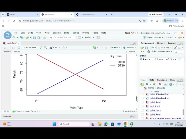Click the Knit button
Viewport: 186px width, 139px height.
pyautogui.click(x=53, y=47)
